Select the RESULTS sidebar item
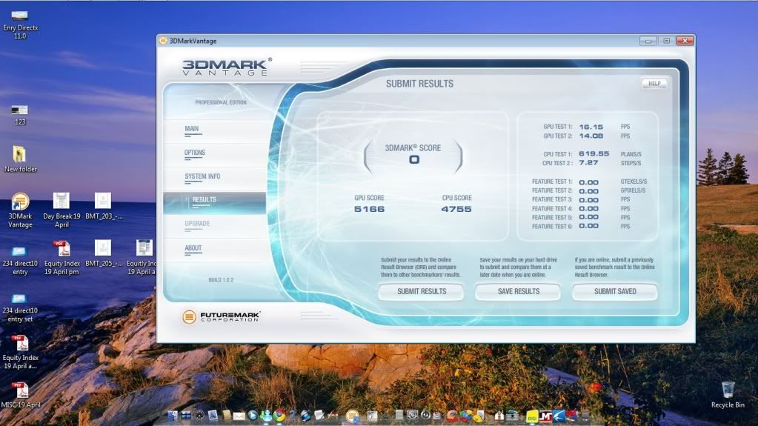Image resolution: width=758 pixels, height=426 pixels. 205,199
